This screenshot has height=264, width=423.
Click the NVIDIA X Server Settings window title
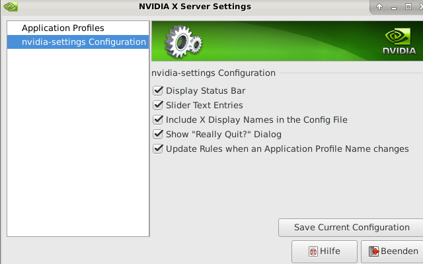click(x=195, y=7)
